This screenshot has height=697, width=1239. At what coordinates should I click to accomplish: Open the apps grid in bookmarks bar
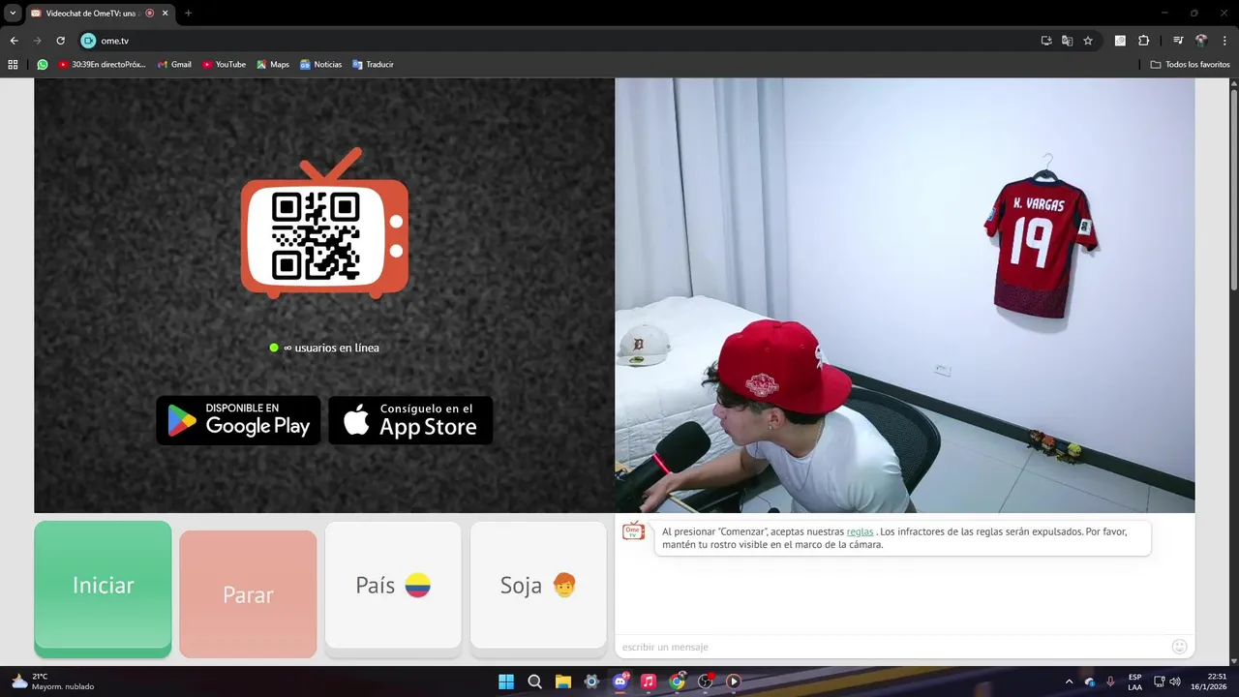13,65
